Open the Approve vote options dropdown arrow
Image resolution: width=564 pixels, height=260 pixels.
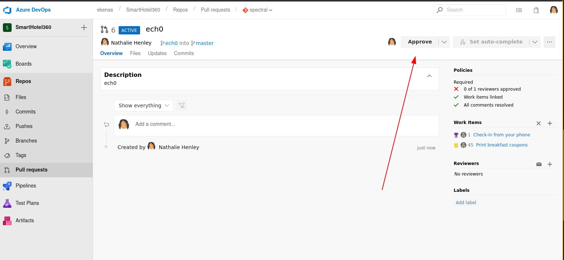pos(444,42)
